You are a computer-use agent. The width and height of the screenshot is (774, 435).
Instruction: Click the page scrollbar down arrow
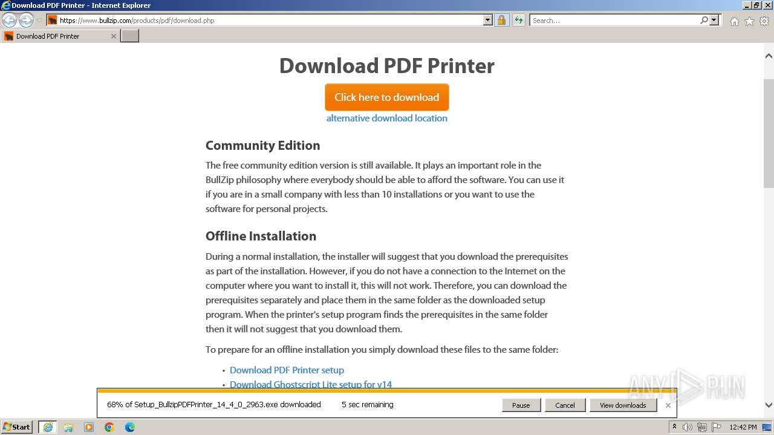[769, 405]
